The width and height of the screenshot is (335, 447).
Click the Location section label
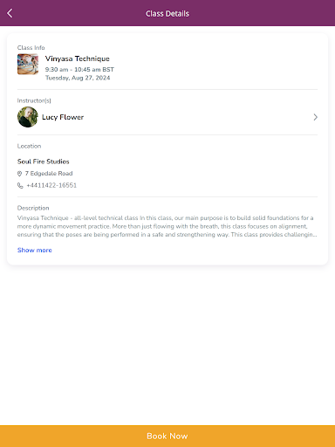29,146
